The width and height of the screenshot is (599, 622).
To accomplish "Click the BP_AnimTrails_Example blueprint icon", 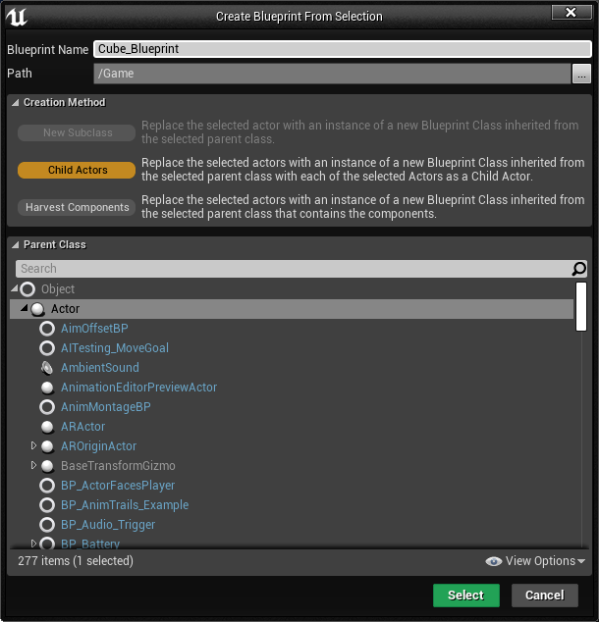I will 47,505.
